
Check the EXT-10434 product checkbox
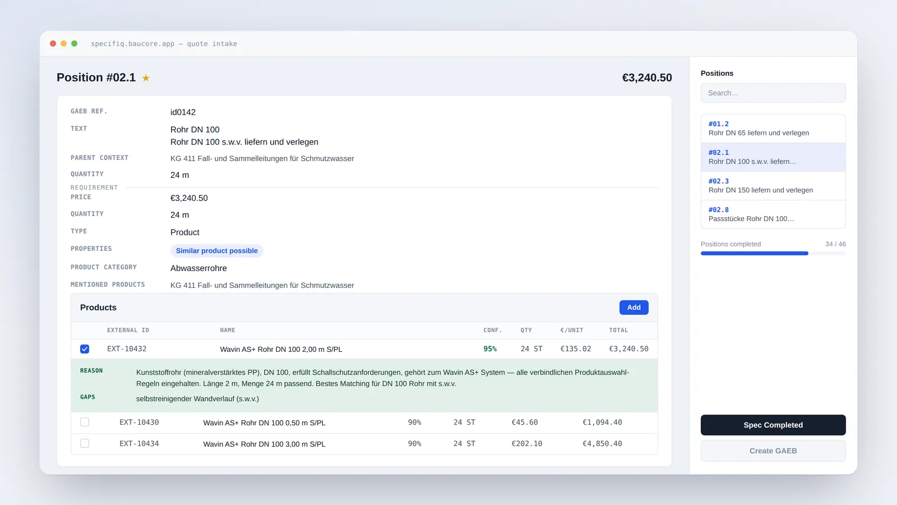tap(85, 443)
